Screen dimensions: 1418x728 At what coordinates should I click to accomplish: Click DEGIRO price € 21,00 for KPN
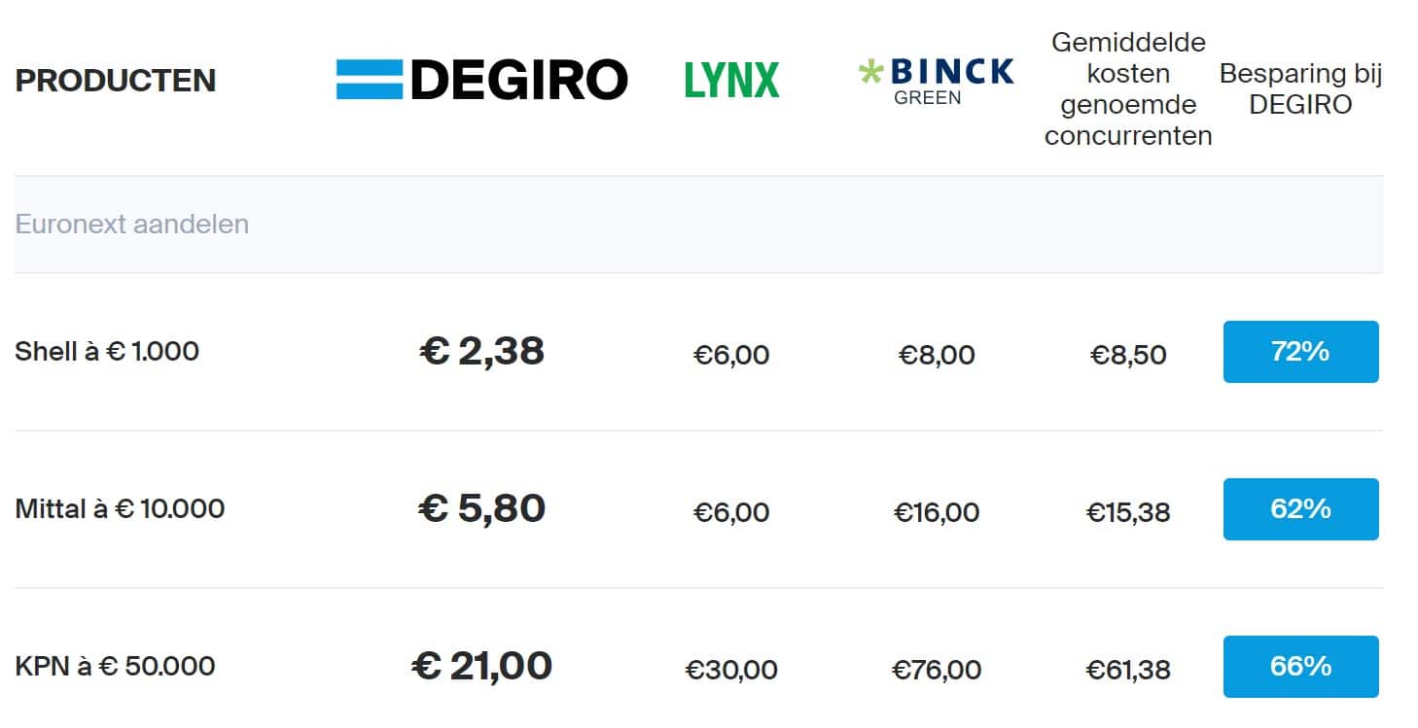pos(481,666)
